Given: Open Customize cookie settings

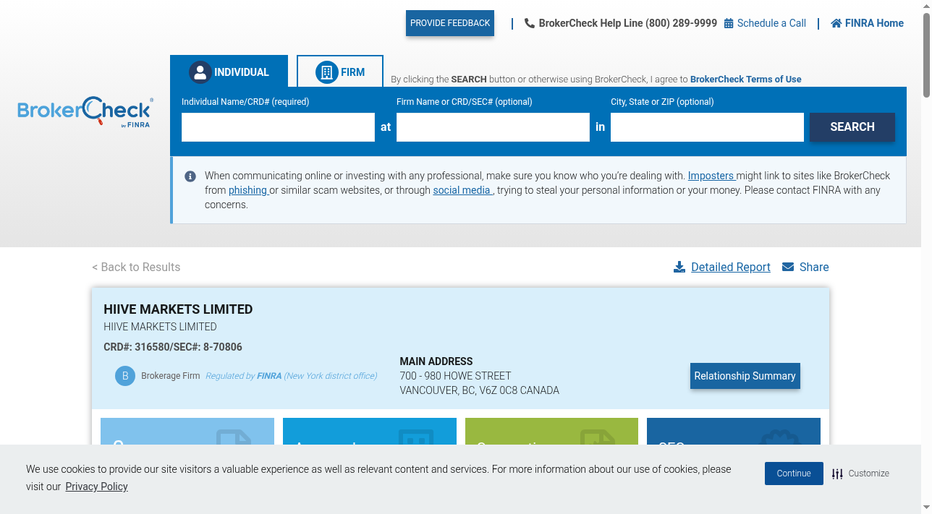Looking at the screenshot, I should click(861, 474).
